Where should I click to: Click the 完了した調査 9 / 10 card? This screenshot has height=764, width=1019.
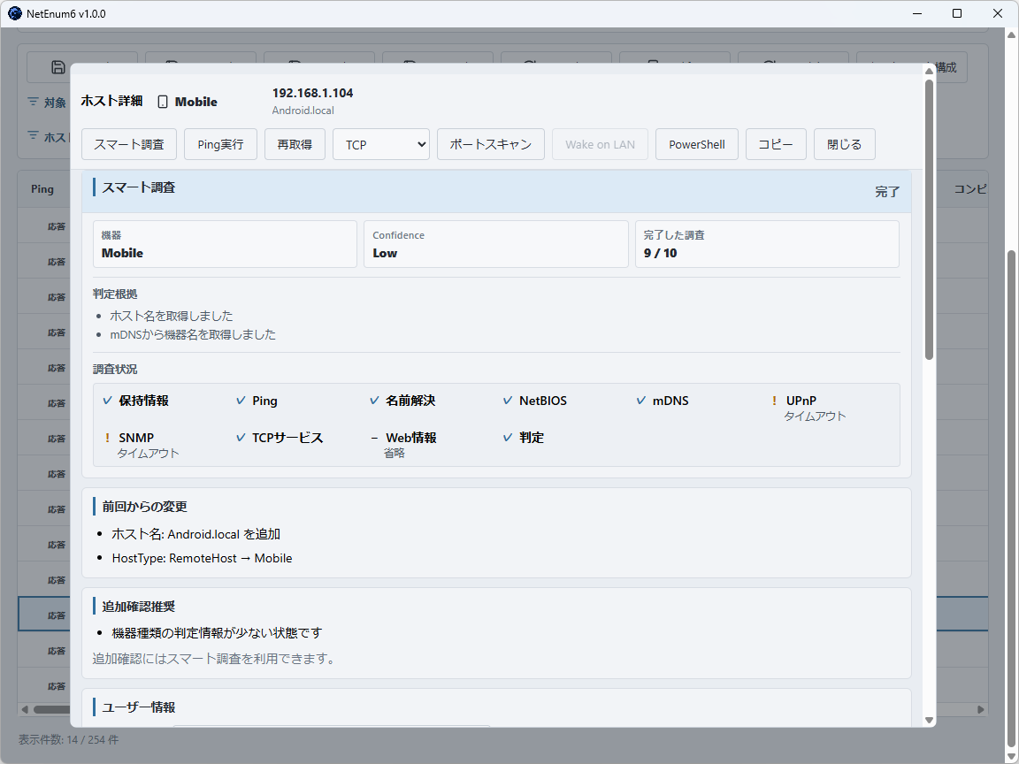[x=767, y=244]
